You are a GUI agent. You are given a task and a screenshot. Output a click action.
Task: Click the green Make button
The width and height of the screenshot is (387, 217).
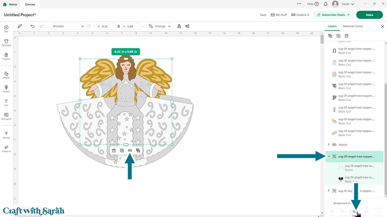pos(369,15)
